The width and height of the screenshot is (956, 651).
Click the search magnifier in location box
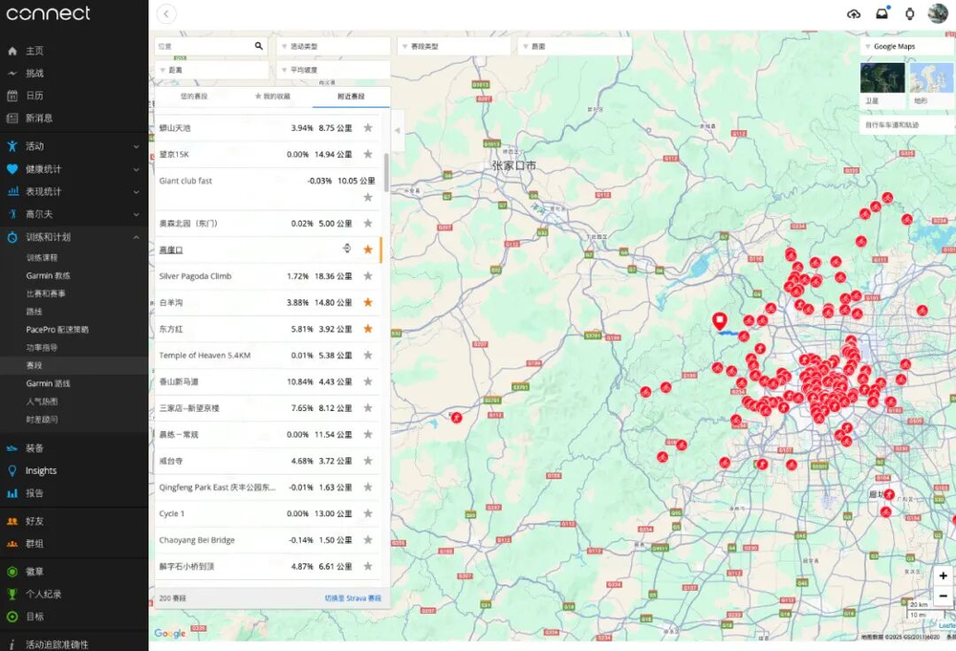[258, 46]
